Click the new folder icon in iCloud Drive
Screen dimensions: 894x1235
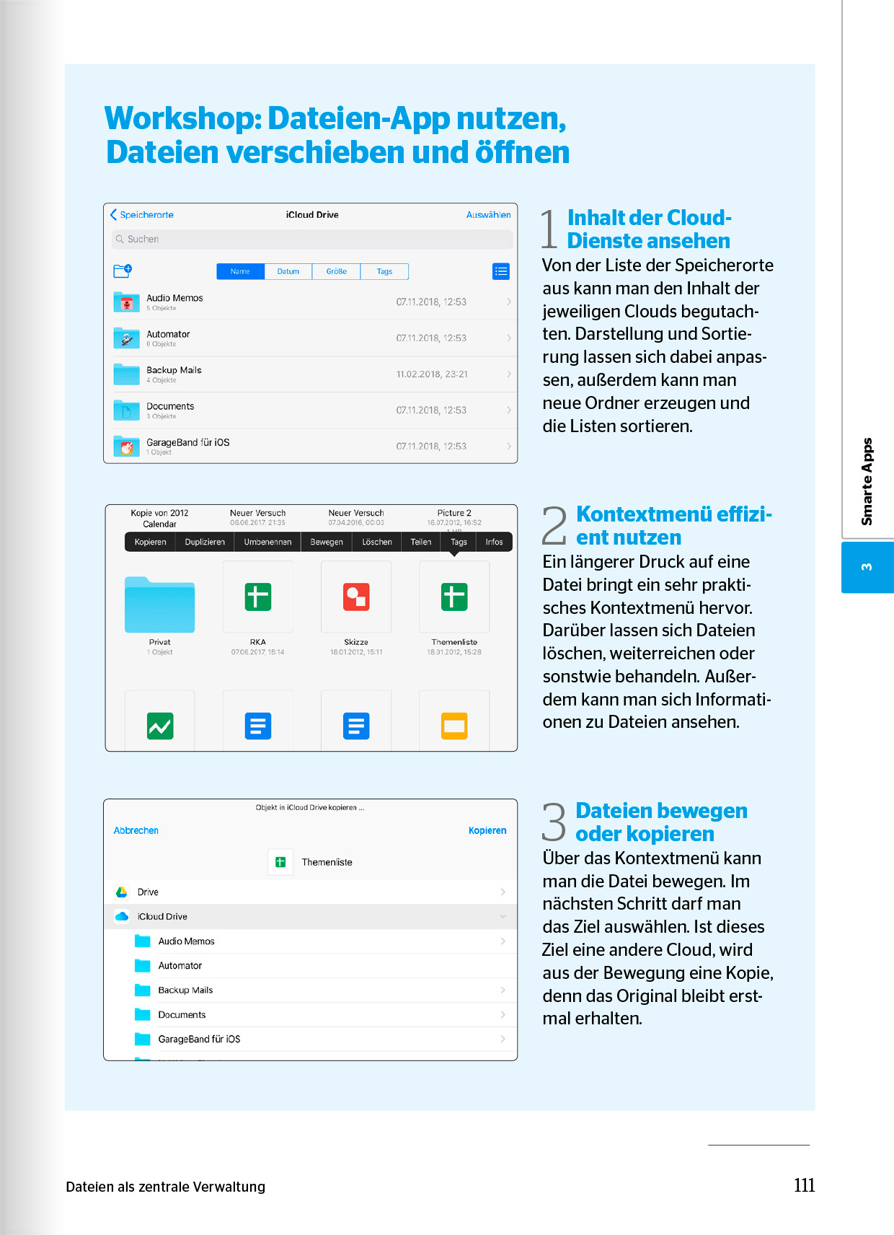tap(123, 271)
